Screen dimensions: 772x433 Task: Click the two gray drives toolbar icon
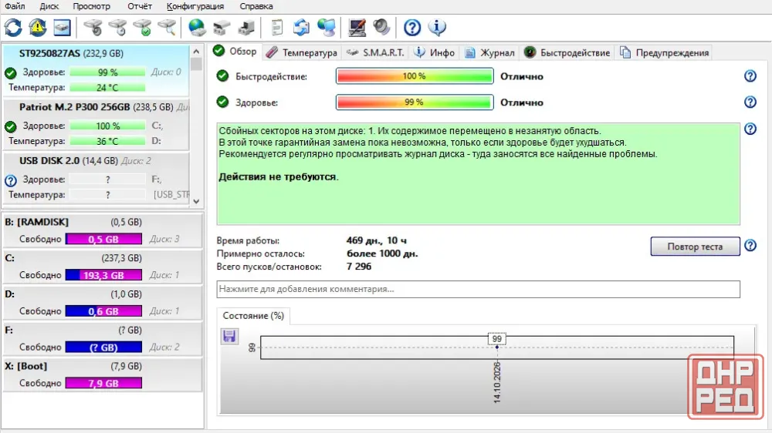(222, 28)
